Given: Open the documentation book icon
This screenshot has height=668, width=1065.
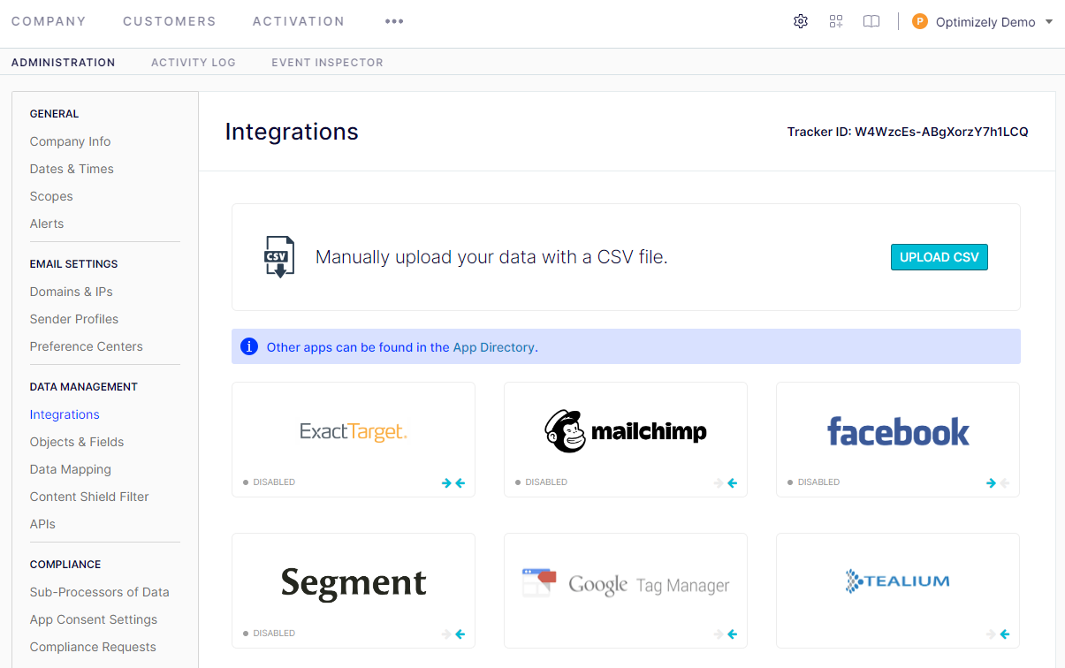Looking at the screenshot, I should tap(871, 21).
